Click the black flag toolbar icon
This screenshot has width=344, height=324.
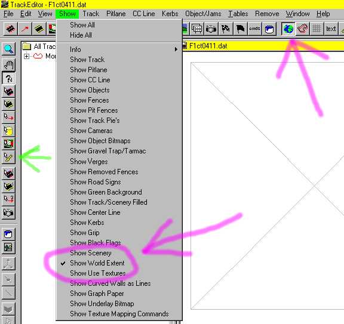[x=240, y=29]
